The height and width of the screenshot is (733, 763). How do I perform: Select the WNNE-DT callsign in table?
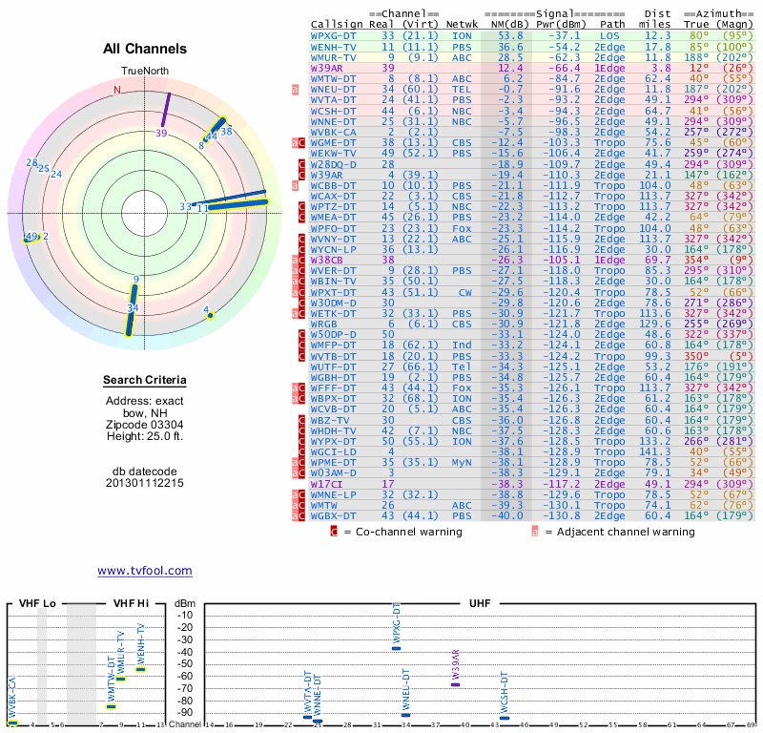tap(333, 122)
